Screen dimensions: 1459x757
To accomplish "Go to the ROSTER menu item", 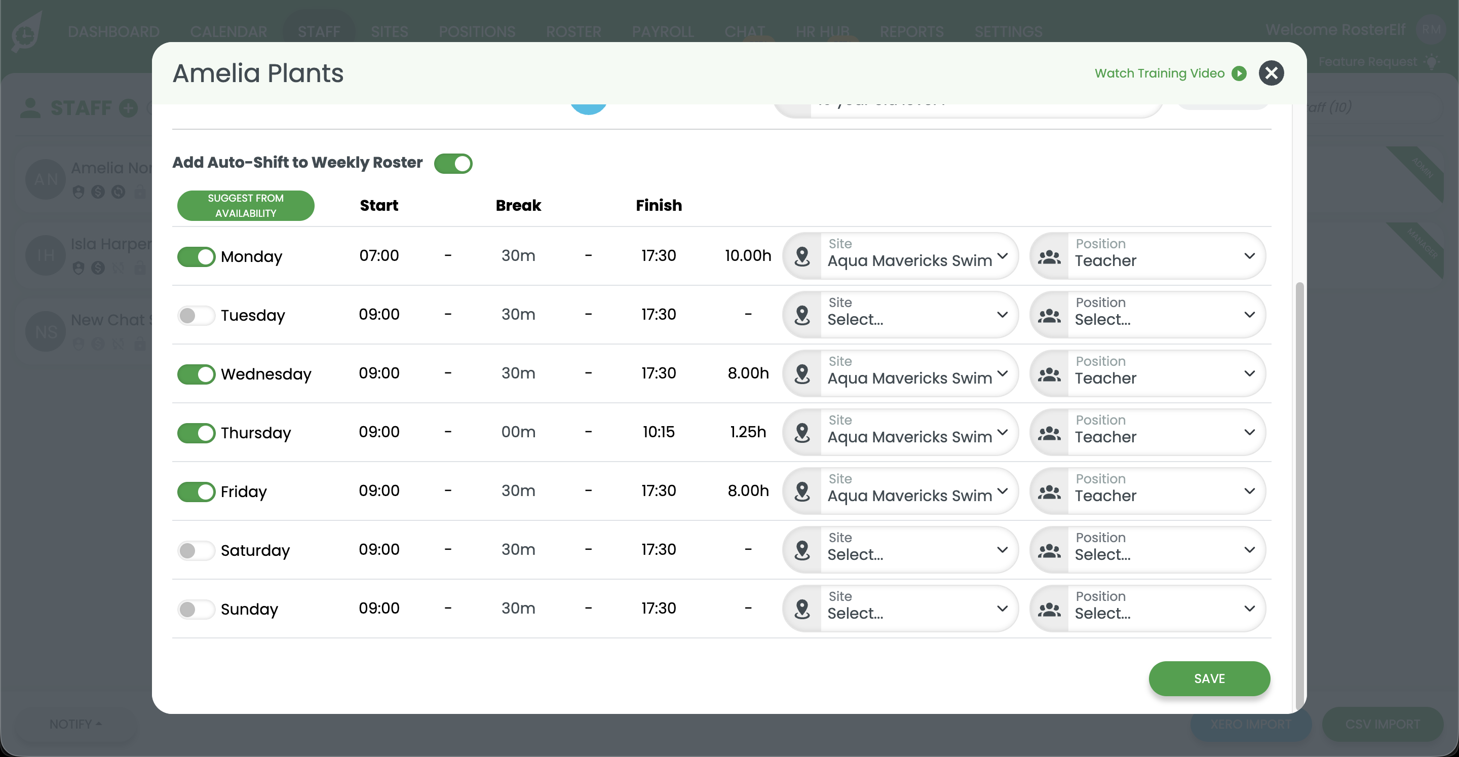I will pos(574,32).
